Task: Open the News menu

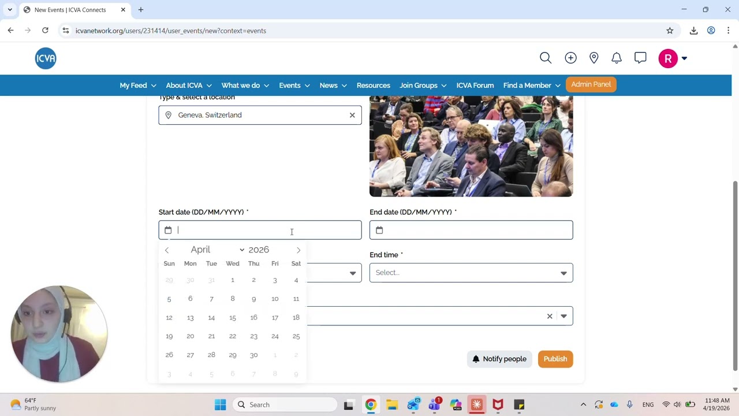Action: tap(333, 86)
